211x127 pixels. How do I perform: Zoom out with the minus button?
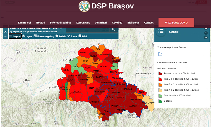(5, 36)
